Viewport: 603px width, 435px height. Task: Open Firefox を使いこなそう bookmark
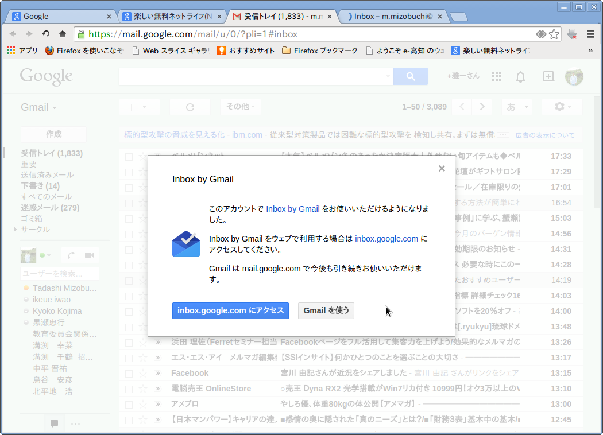pyautogui.click(x=84, y=51)
